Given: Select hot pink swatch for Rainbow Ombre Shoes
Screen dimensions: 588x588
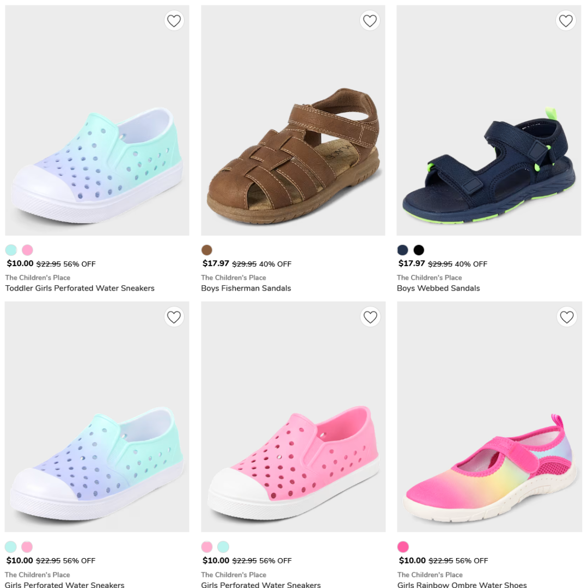Looking at the screenshot, I should pyautogui.click(x=403, y=547).
